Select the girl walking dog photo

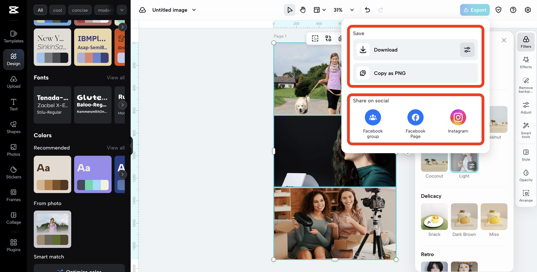coord(308,80)
